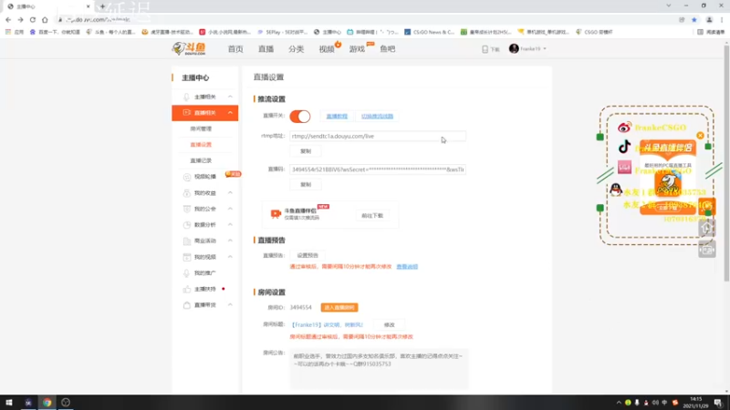Collapse the 直播相关 section chevron

230,112
